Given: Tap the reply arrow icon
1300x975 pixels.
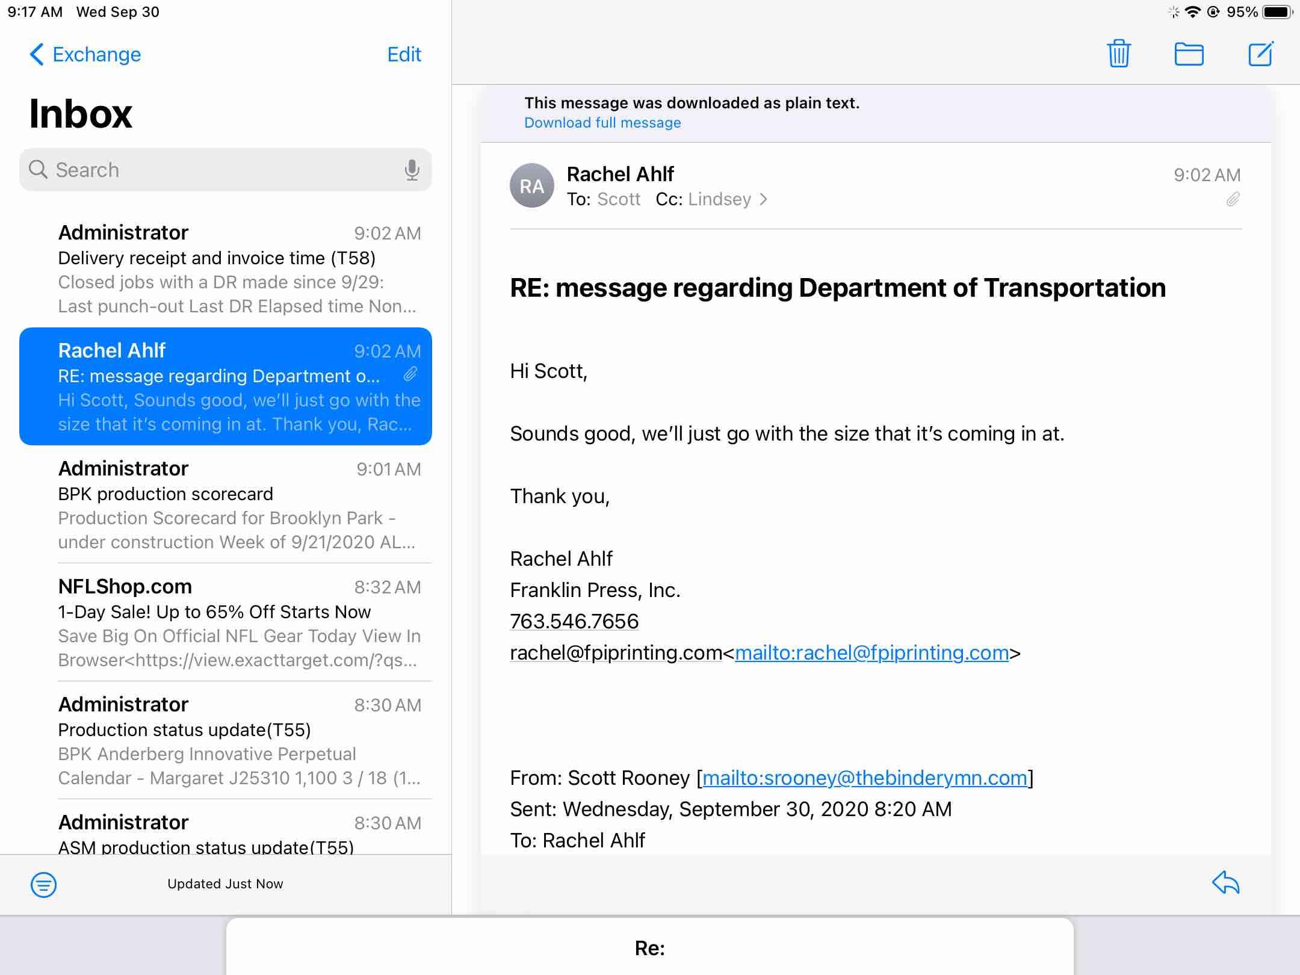Looking at the screenshot, I should tap(1225, 883).
